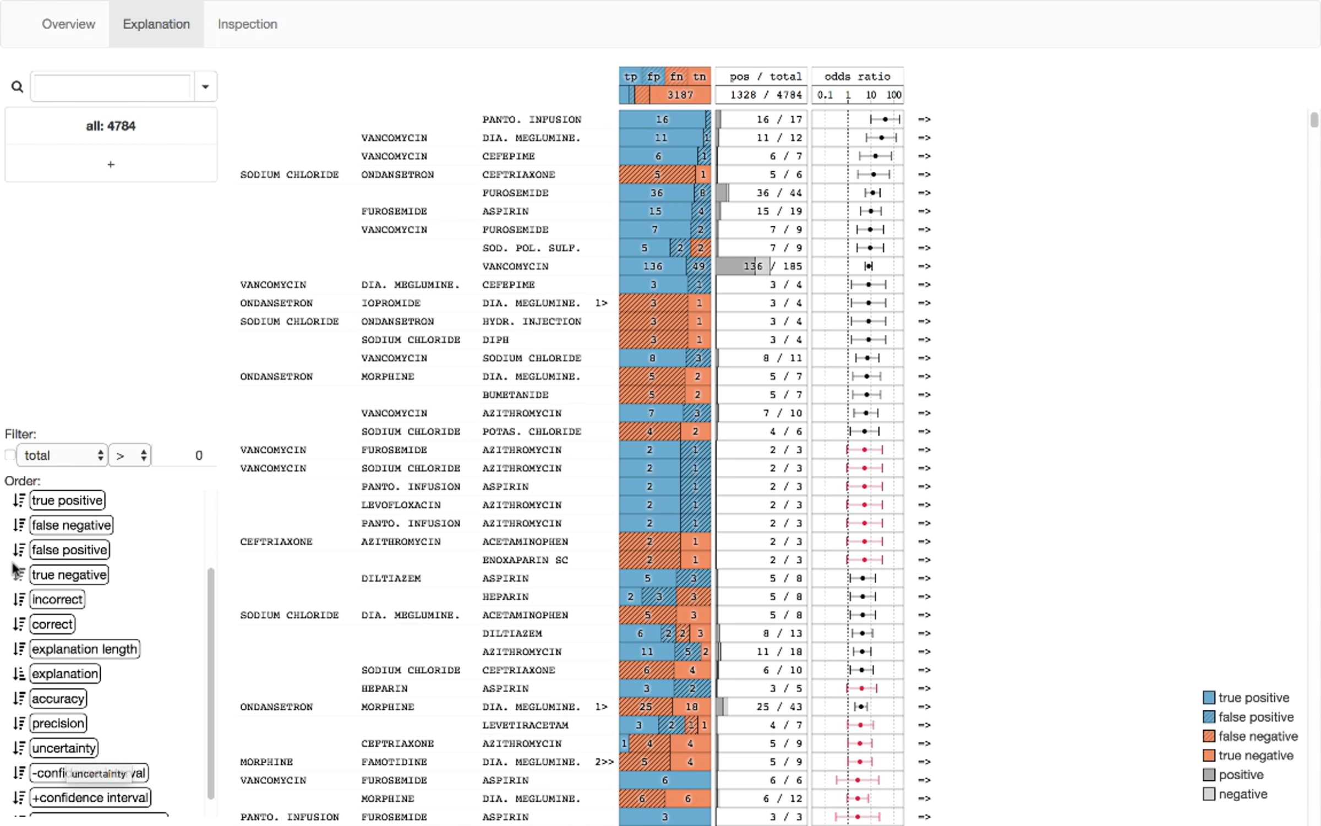Click the sort icon beside true positive
Screen dimensions: 1321x826
[19, 500]
